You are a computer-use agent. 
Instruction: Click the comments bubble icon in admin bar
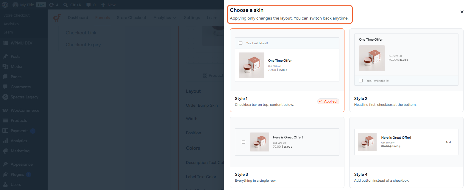(88, 5)
